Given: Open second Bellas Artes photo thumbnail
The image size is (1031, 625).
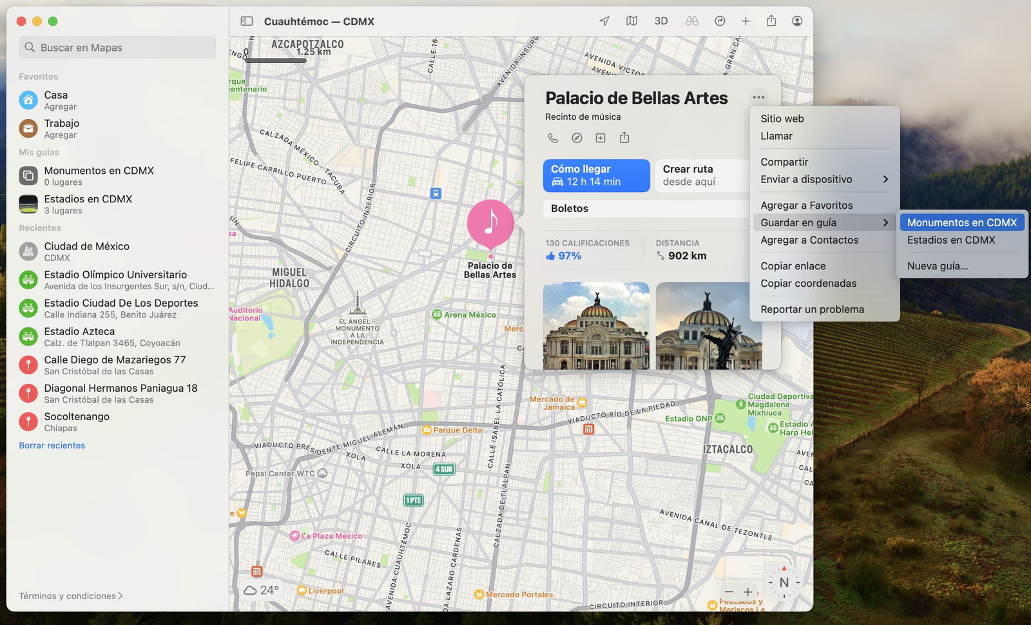Looking at the screenshot, I should pos(709,325).
